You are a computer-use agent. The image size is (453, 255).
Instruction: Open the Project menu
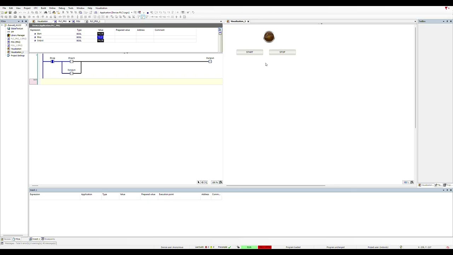27,8
